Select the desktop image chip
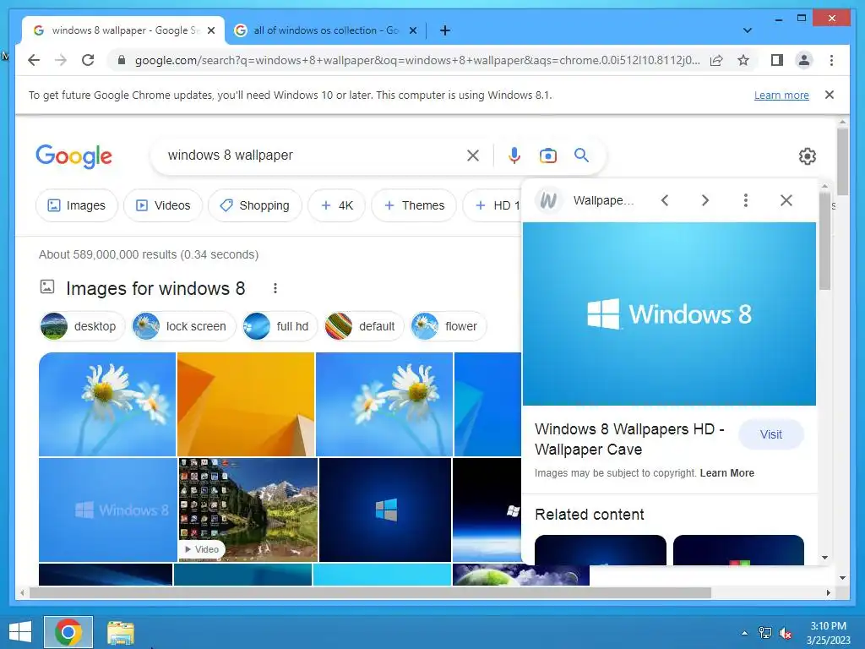Viewport: 865px width, 649px height. click(82, 326)
